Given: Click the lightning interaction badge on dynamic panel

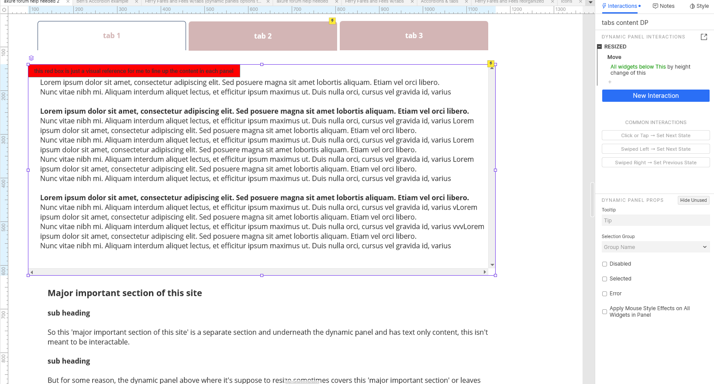Looking at the screenshot, I should (x=491, y=64).
